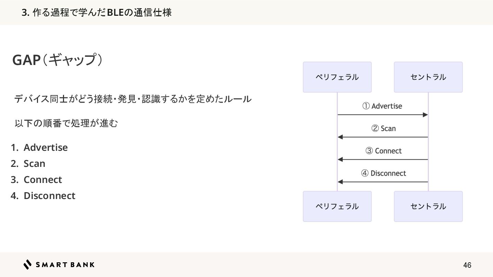Click the ② Scan arrow label
The image size is (493, 277).
[x=383, y=129]
